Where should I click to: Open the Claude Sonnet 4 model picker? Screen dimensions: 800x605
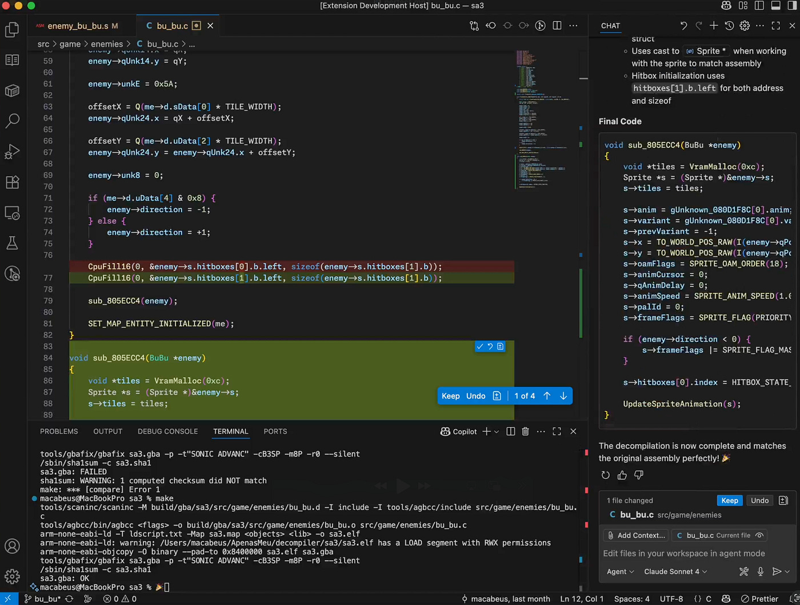(x=675, y=571)
